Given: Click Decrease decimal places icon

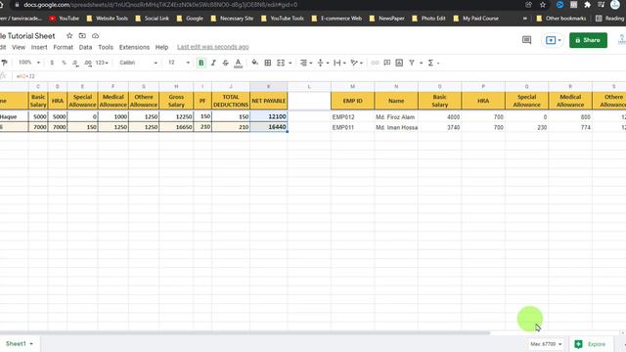Looking at the screenshot, I should point(75,63).
